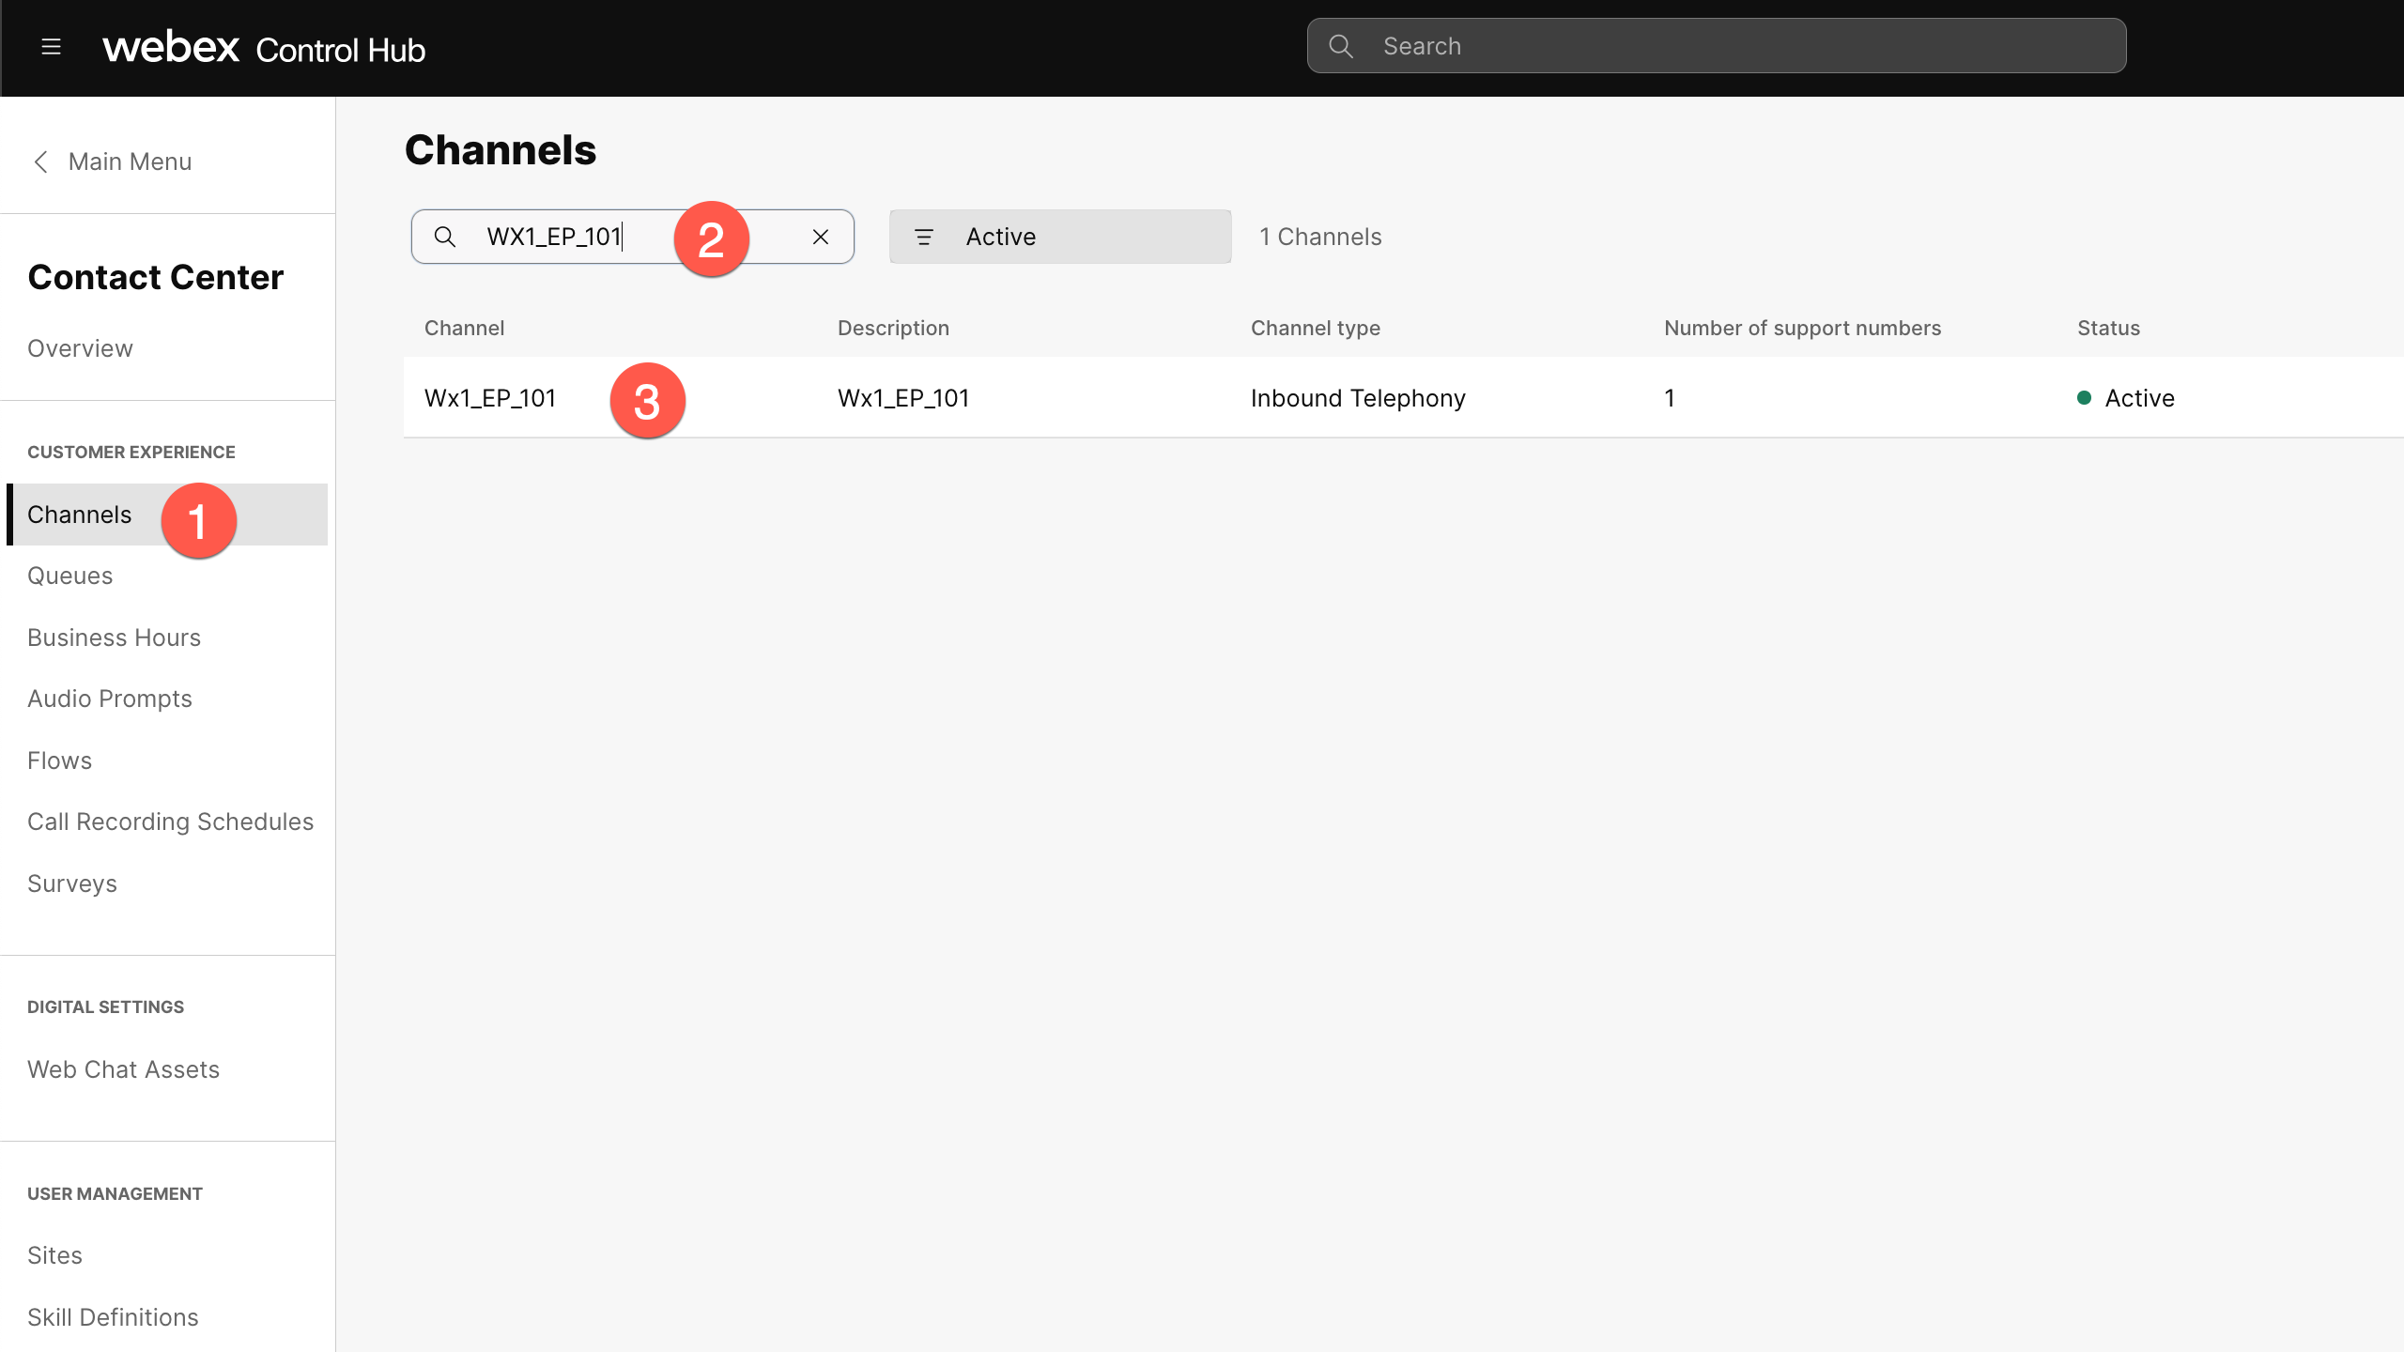
Task: Open the Channels section in the sidebar
Action: click(x=79, y=515)
